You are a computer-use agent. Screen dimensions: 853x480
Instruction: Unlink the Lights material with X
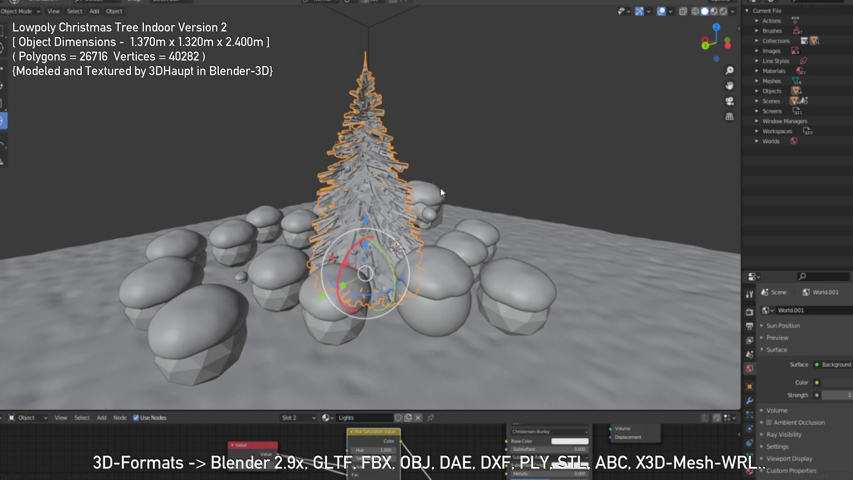coord(418,418)
